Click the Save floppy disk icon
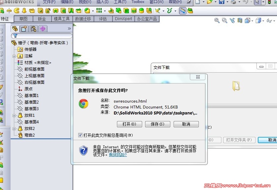277x190 pixels. tap(222, 2)
